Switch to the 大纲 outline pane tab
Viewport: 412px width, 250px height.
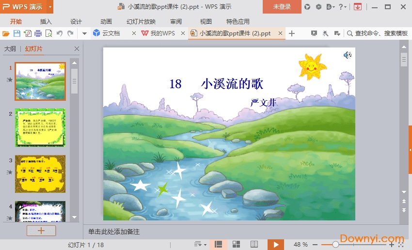point(10,49)
